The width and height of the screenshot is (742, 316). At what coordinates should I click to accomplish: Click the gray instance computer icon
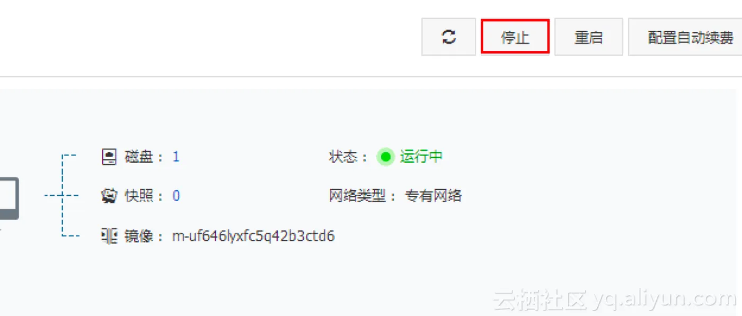click(x=9, y=198)
